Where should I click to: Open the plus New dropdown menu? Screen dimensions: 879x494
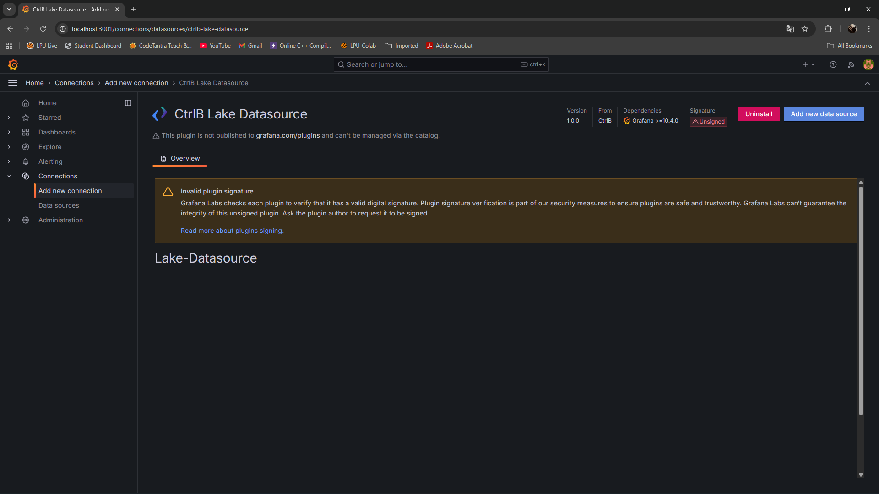click(x=808, y=64)
